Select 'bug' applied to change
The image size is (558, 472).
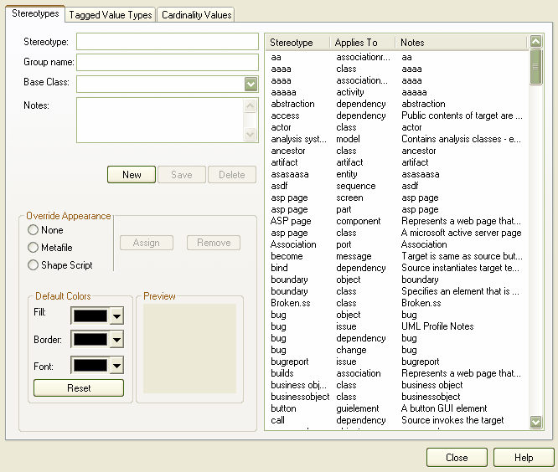click(x=397, y=350)
